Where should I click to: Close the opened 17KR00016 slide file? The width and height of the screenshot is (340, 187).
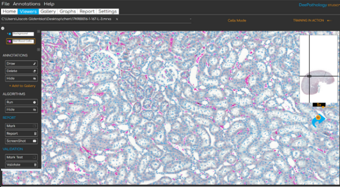pos(117,19)
